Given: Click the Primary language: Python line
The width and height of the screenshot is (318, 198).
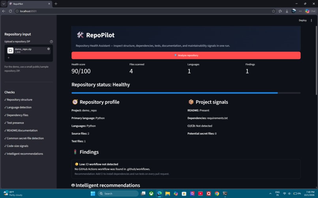Looking at the screenshot, I should point(88,118).
